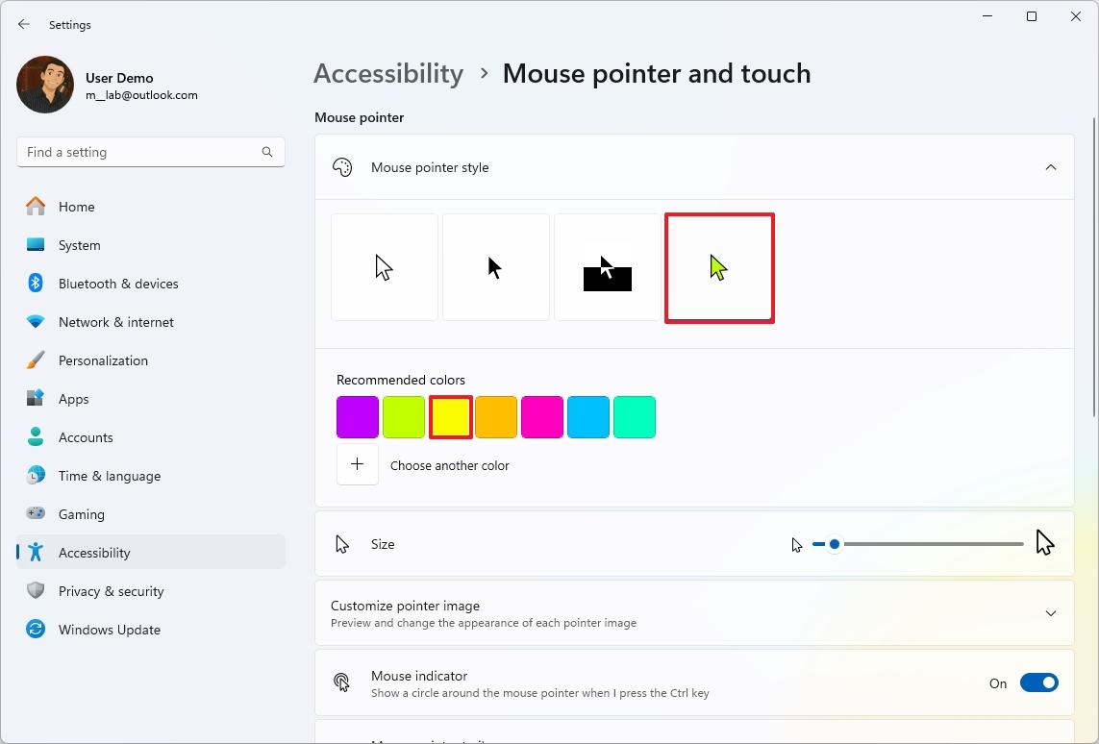Expand Customize pointer image section
The width and height of the screenshot is (1099, 744).
(x=1050, y=613)
